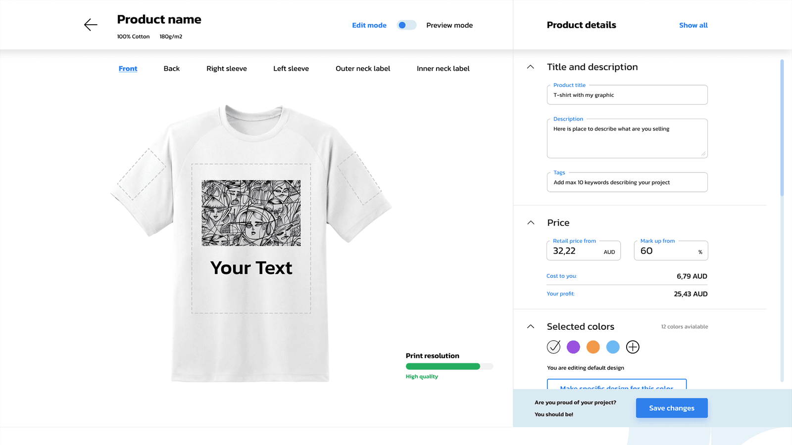792x445 pixels.
Task: Select the purple color swatch
Action: [x=573, y=347]
